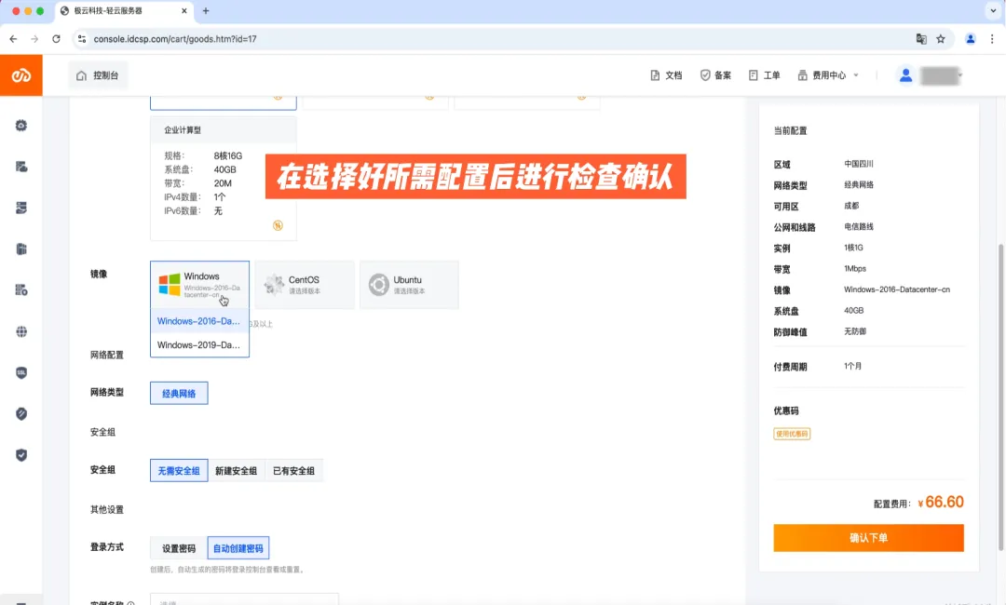
Task: Click the ¥66.60 configuration price
Action: point(941,502)
